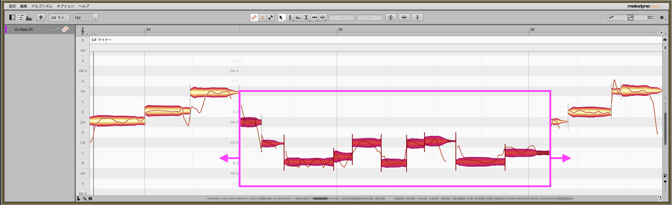Image resolution: width=672 pixels, height=205 pixels.
Task: Switch to Note Assignment mode wrench icon
Action: [x=271, y=18]
